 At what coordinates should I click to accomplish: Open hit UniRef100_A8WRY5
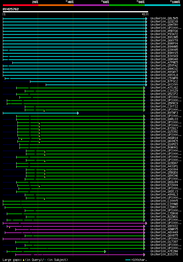coord(164,229)
